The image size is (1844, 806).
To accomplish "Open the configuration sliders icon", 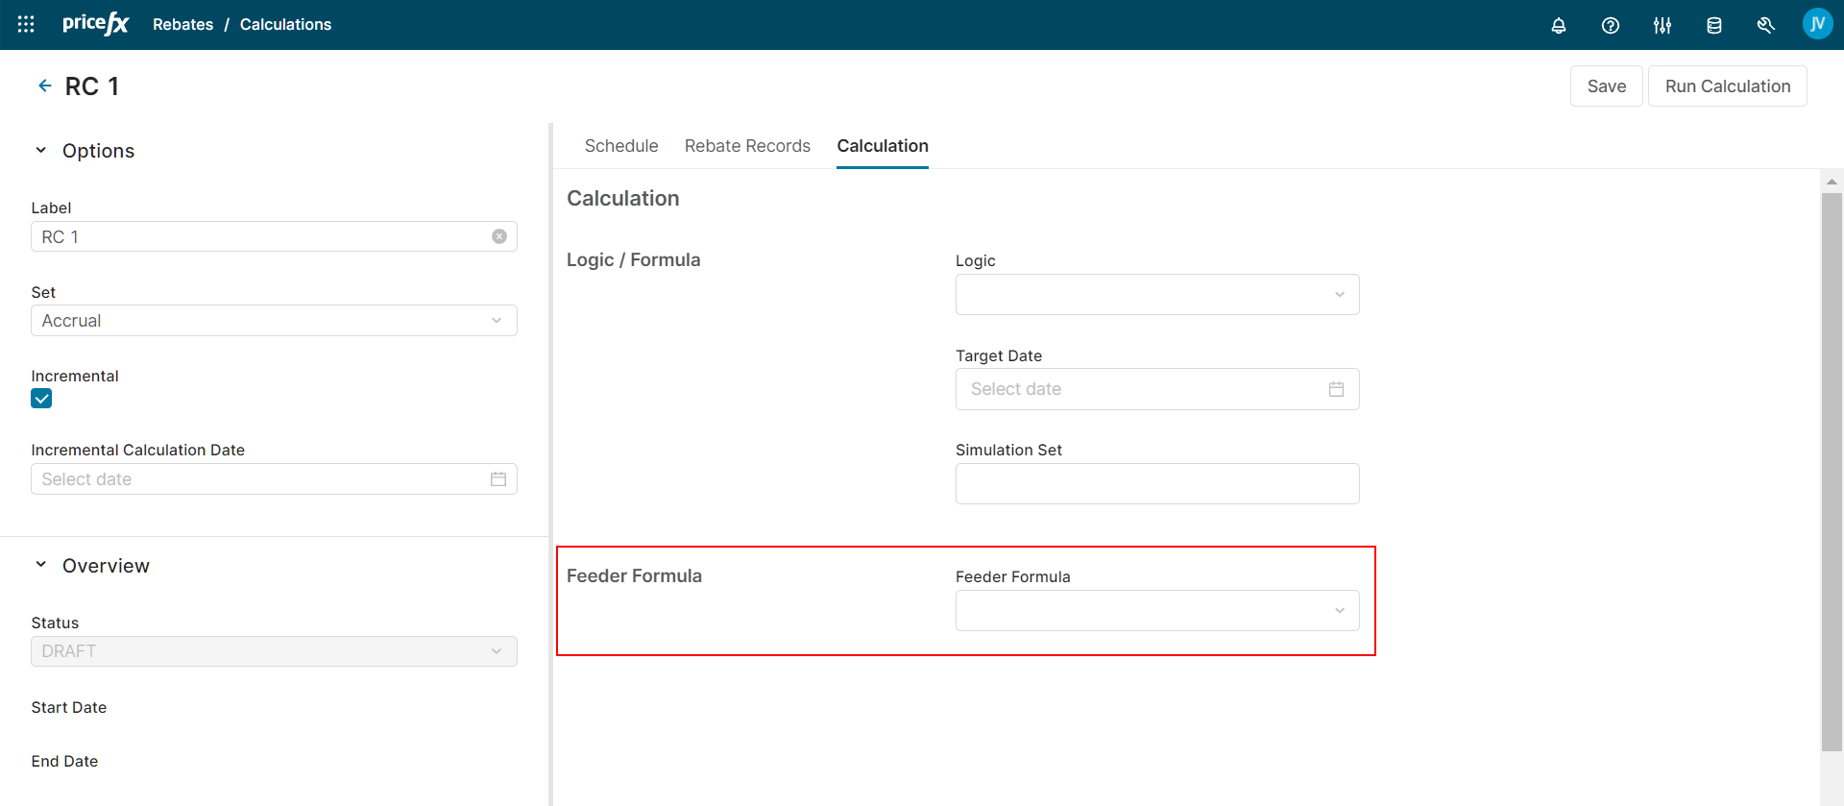I will point(1662,26).
